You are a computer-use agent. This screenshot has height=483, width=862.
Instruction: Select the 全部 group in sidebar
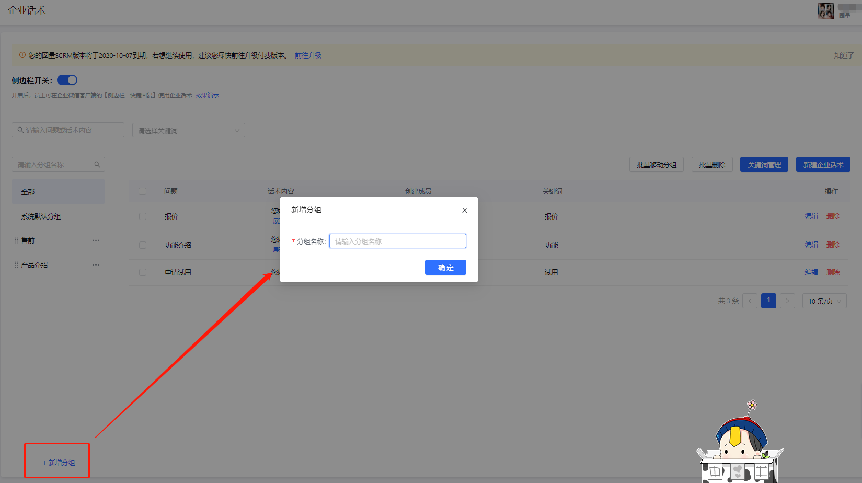[x=58, y=192]
